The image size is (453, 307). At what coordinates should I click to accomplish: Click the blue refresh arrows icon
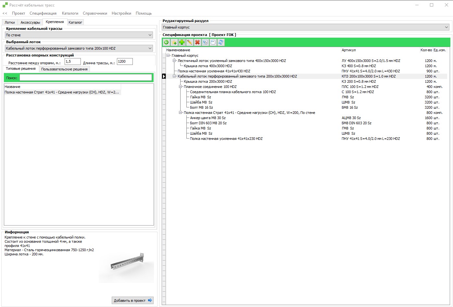pyautogui.click(x=221, y=42)
